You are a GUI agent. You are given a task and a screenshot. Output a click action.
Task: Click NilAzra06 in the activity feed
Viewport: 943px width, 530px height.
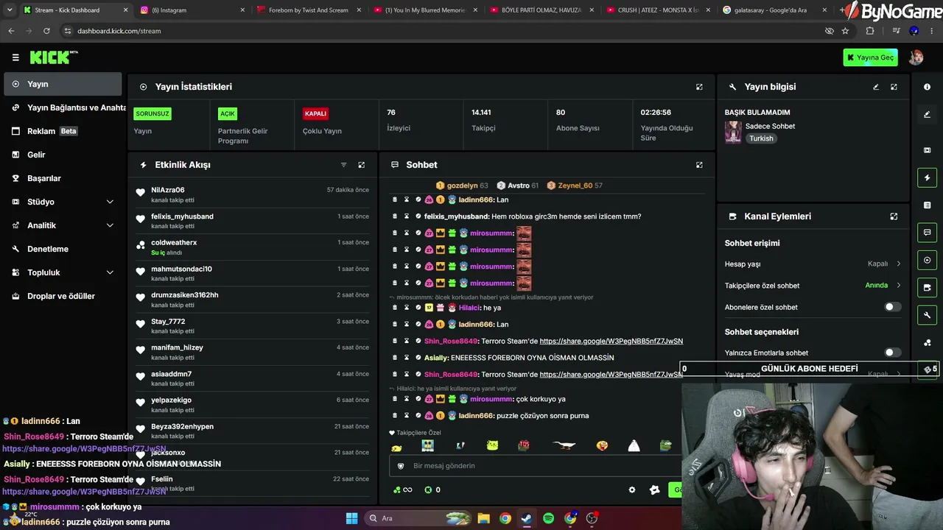pyautogui.click(x=168, y=190)
